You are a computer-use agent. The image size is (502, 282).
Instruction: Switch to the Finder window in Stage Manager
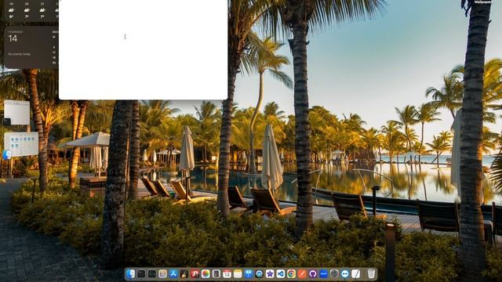tap(21, 144)
